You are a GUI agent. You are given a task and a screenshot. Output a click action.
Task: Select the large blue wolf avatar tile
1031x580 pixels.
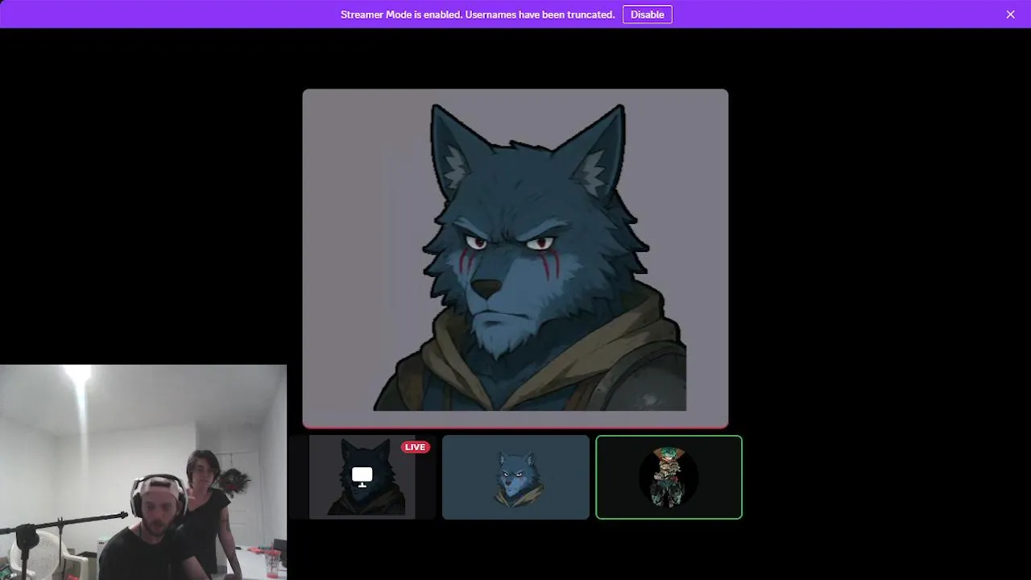tap(515, 258)
